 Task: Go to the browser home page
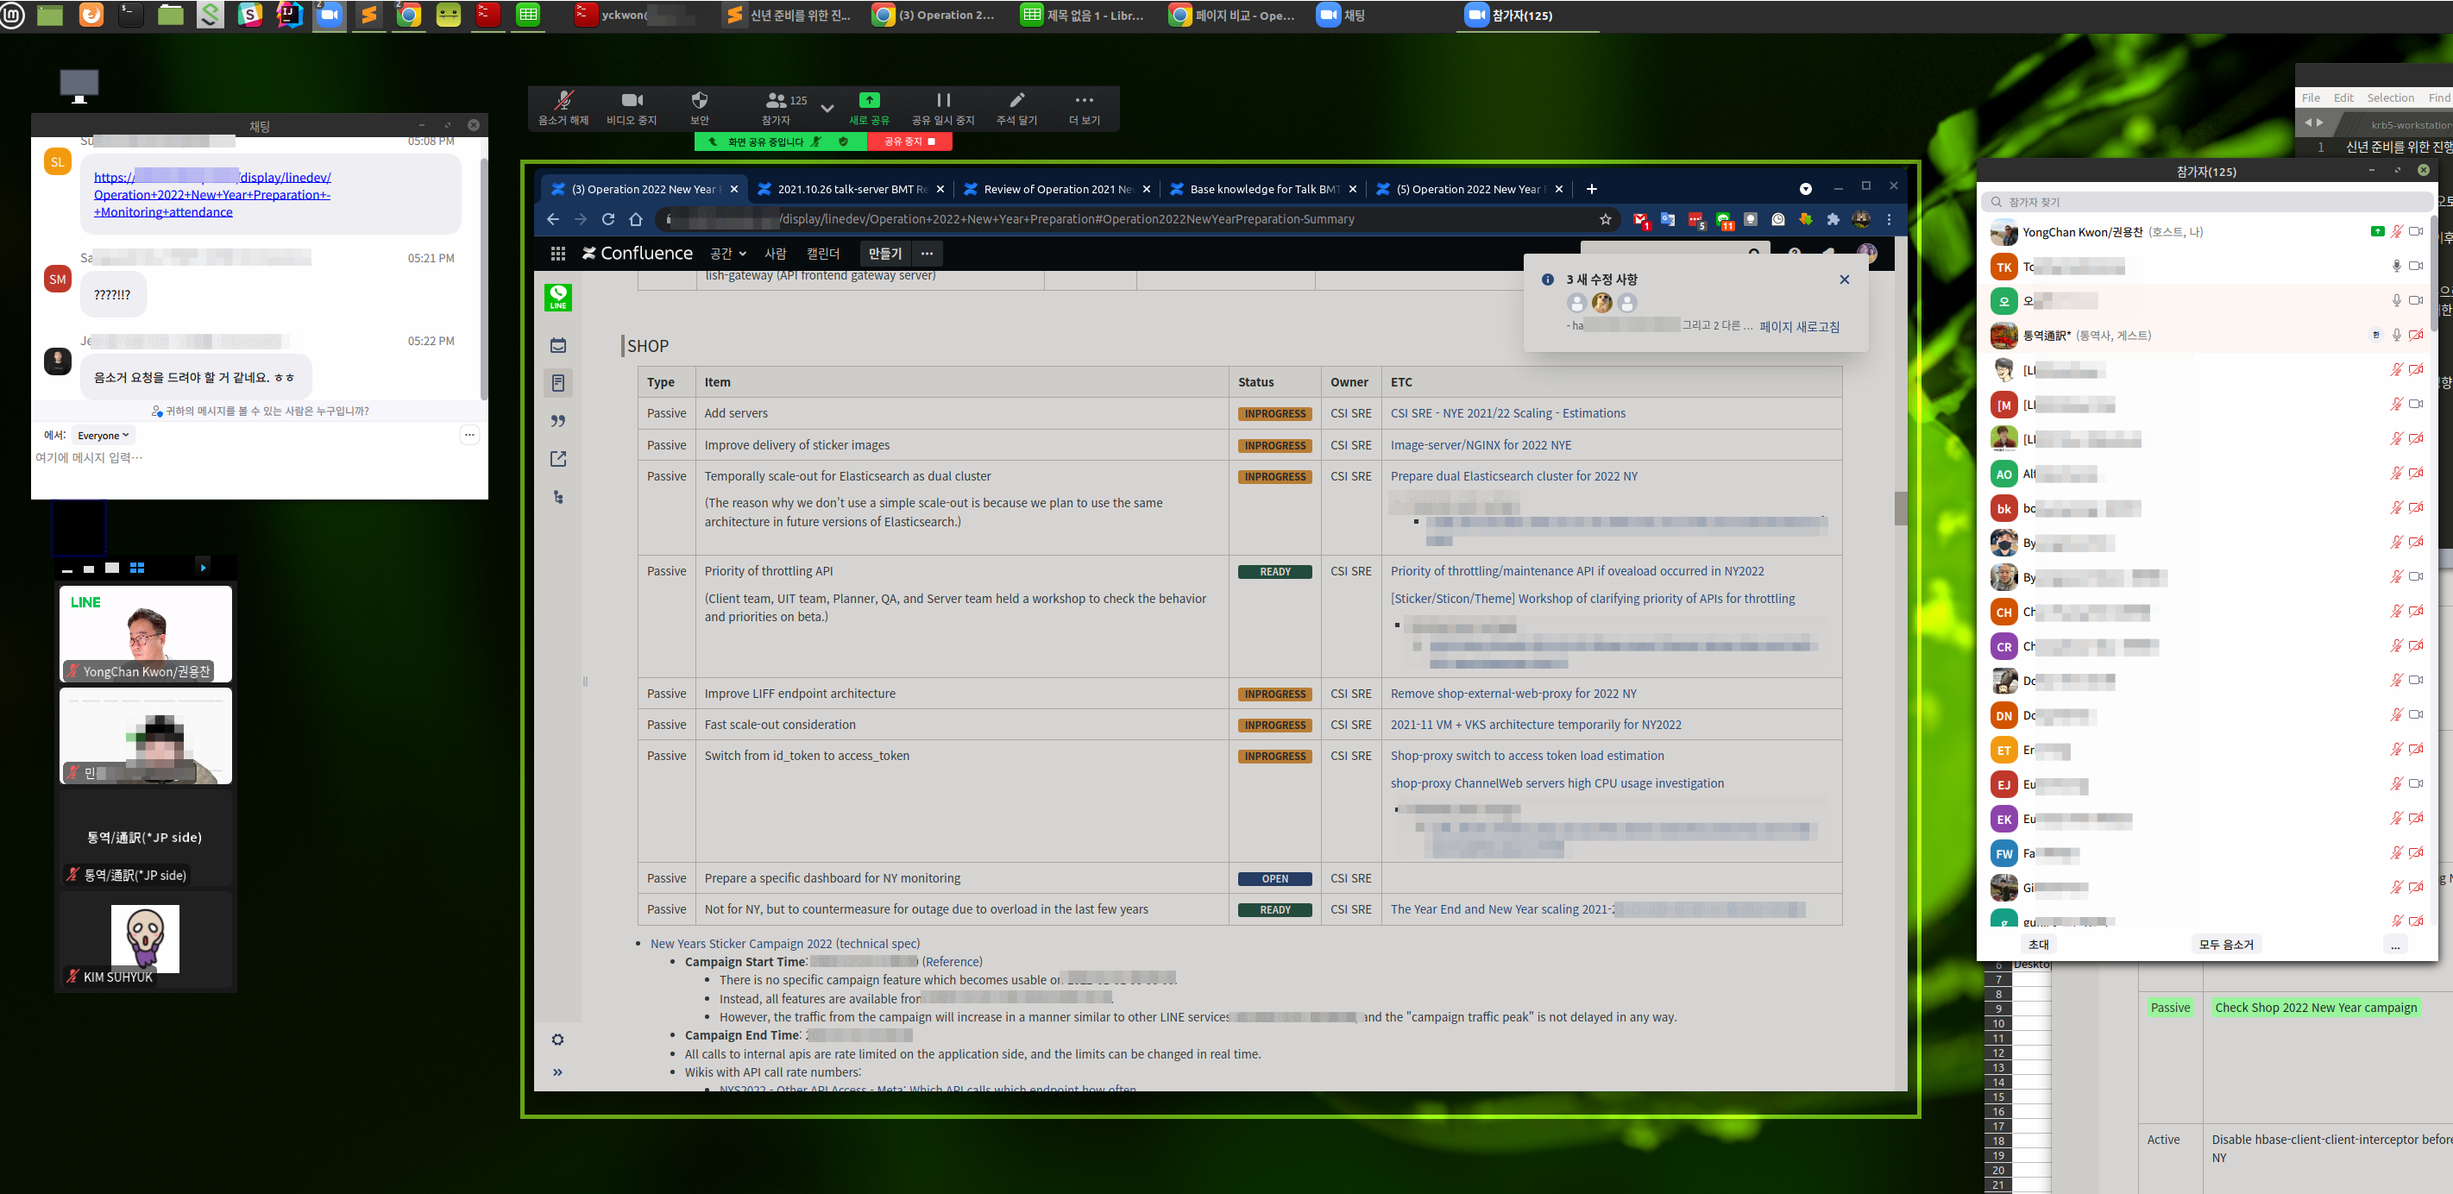pyautogui.click(x=636, y=219)
